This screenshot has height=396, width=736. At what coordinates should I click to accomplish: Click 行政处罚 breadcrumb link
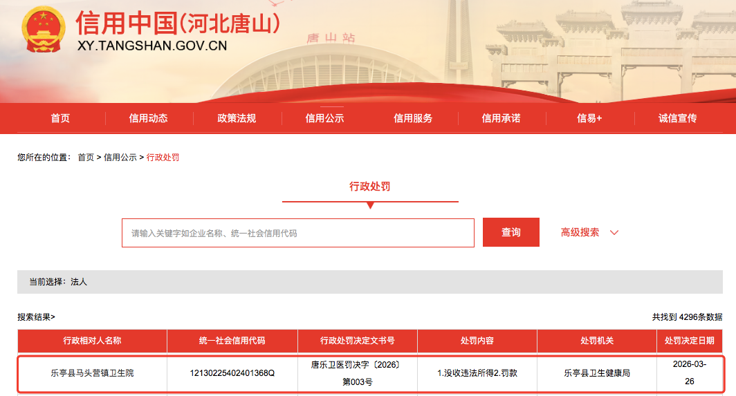point(163,158)
